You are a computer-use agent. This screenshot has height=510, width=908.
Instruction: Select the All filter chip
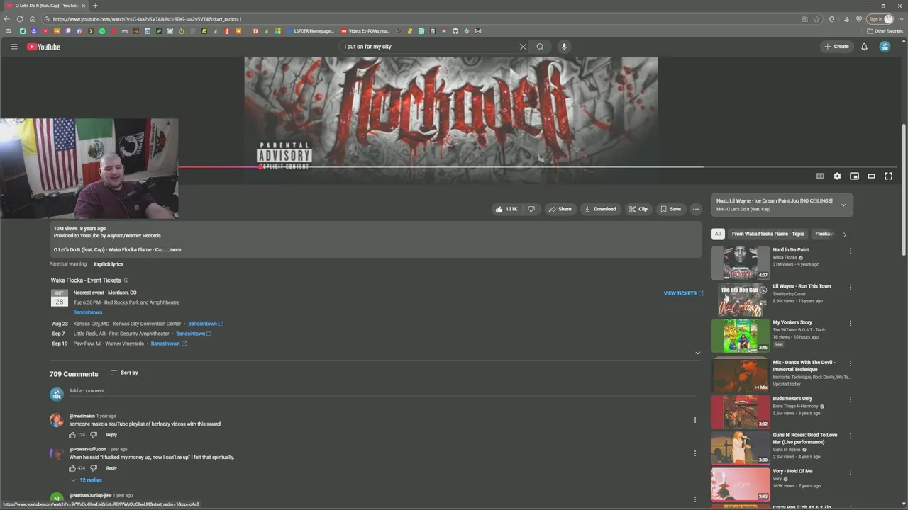717,234
